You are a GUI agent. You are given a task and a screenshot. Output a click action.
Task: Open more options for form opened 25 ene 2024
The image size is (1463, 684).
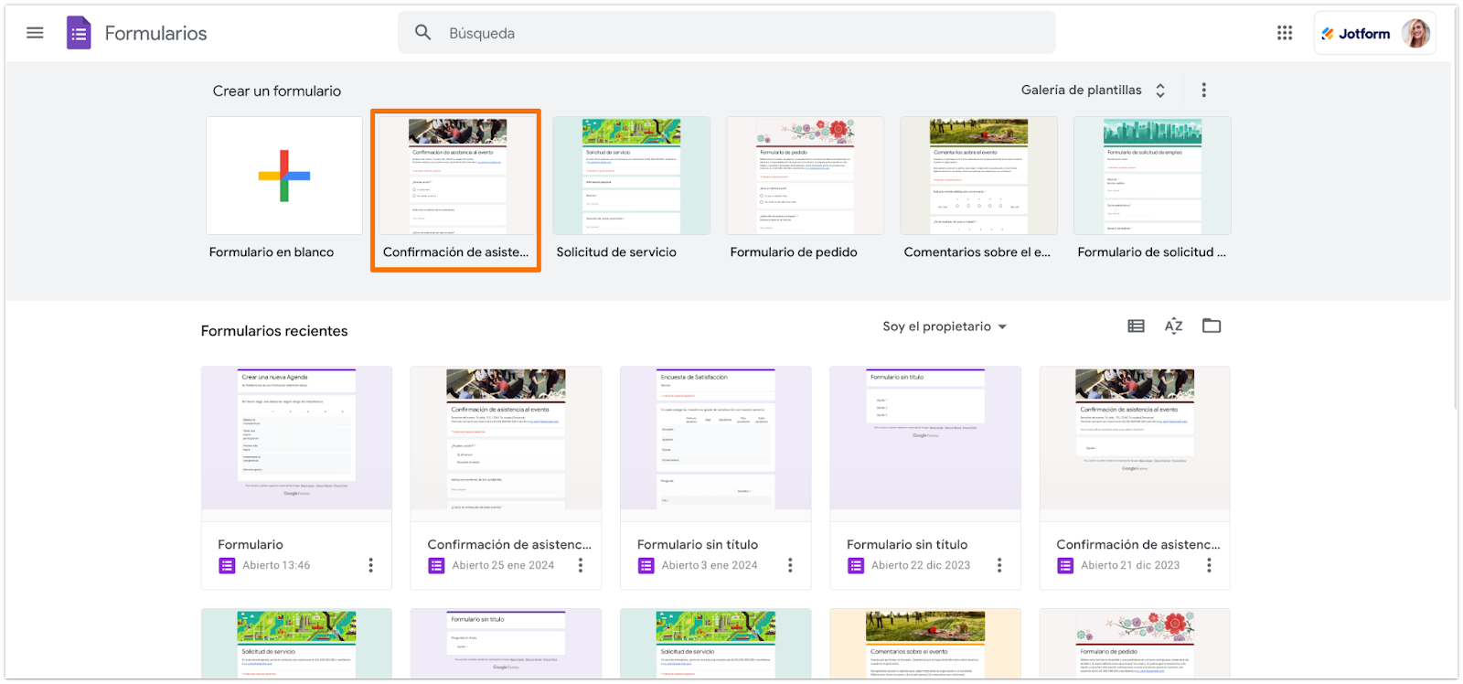[580, 565]
